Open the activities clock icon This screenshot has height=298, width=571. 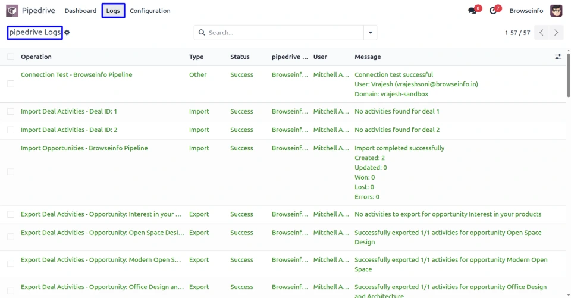[493, 11]
